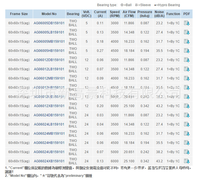Select TWO BALL in AG06024LB159101 row

(73, 124)
